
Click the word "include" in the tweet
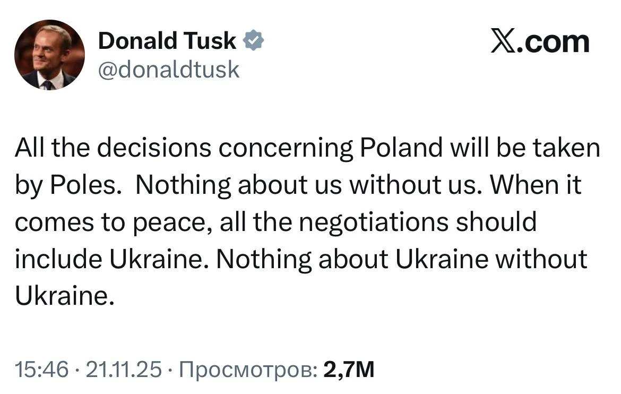point(58,259)
